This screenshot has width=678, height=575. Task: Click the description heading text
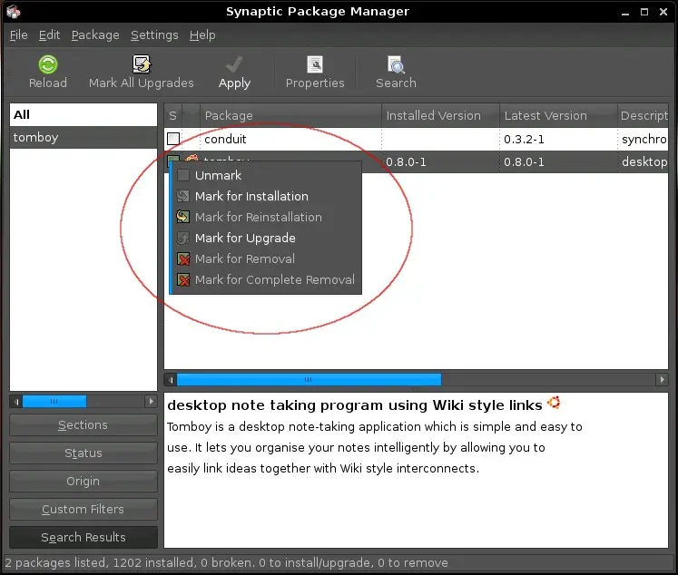(355, 405)
